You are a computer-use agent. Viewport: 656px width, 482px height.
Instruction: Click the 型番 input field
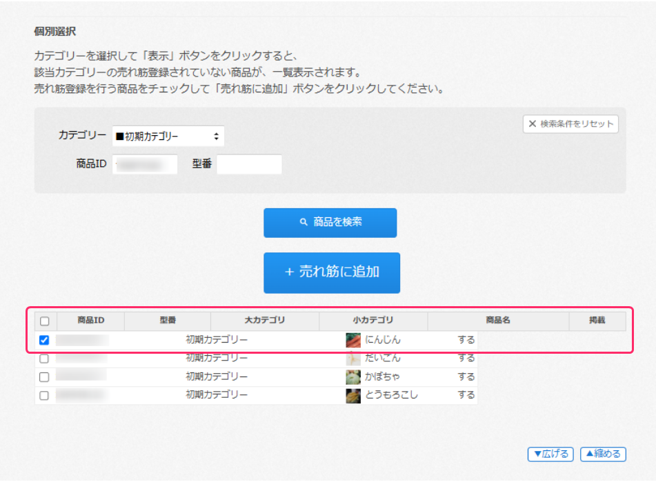coord(249,164)
